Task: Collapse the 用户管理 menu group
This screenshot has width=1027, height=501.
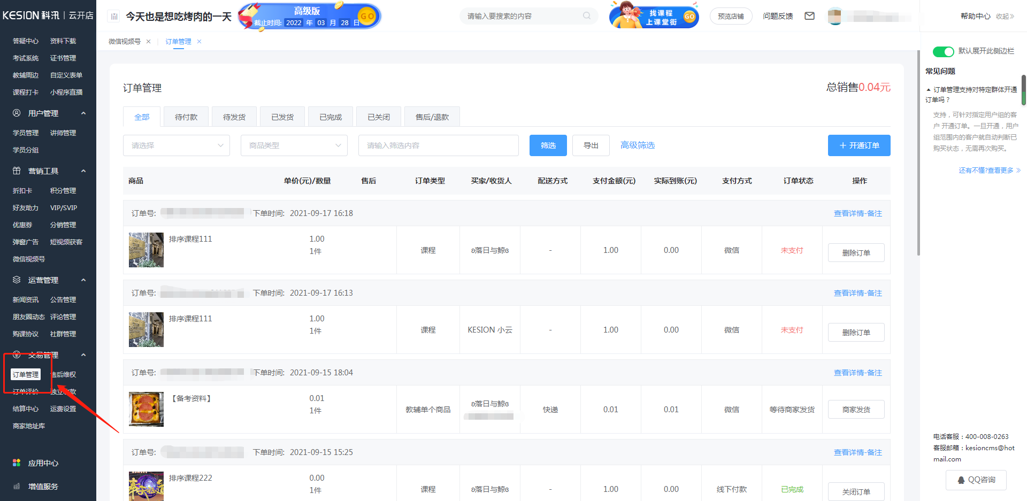Action: click(83, 113)
